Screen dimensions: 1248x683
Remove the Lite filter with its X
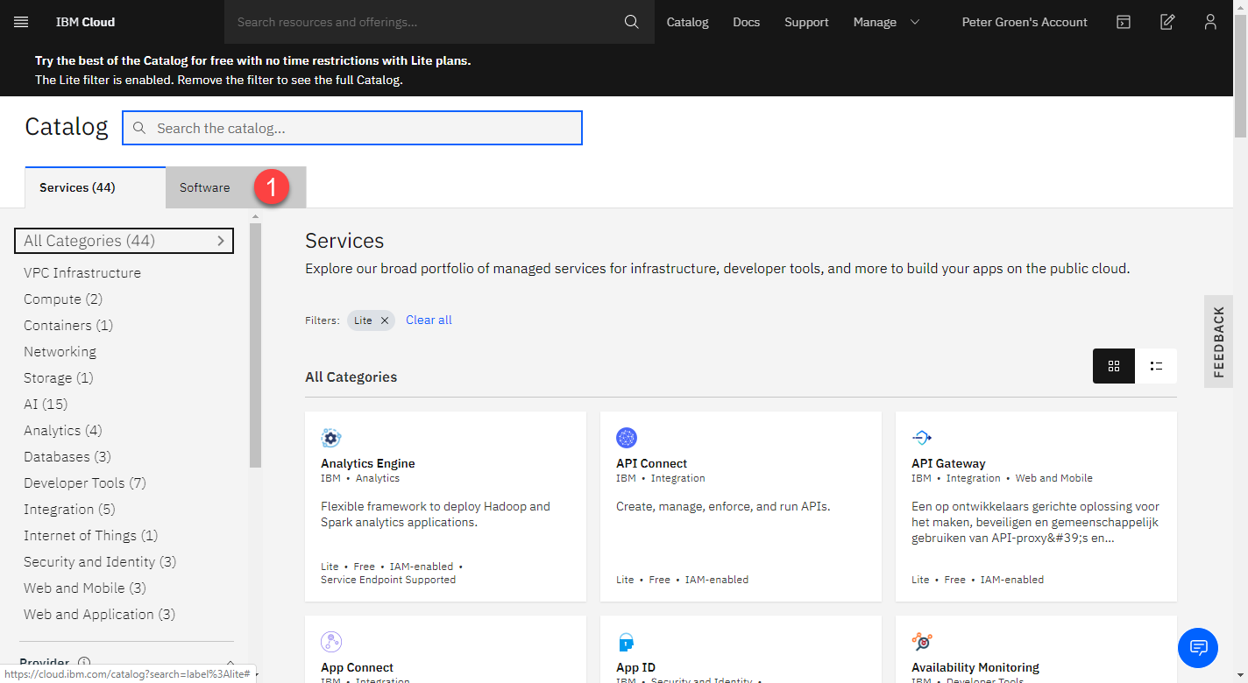pos(385,320)
